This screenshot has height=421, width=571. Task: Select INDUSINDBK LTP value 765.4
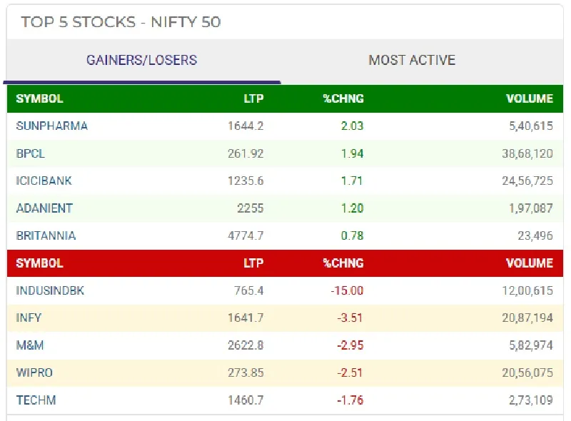248,290
